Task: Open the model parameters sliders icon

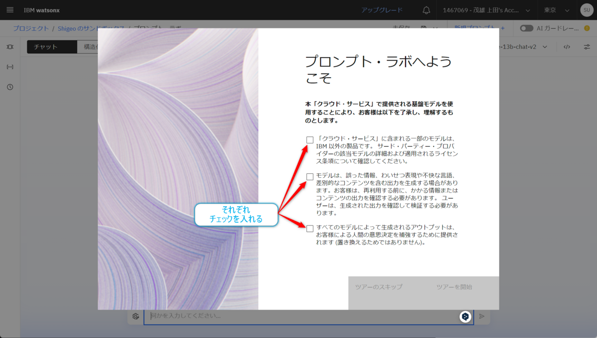Action: [x=587, y=47]
